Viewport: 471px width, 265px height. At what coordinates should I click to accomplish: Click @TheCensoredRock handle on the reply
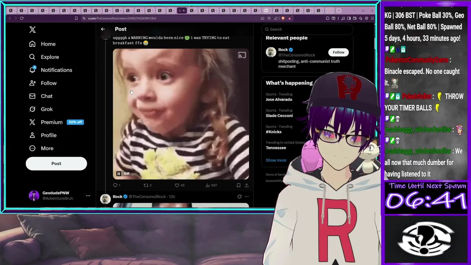point(147,197)
